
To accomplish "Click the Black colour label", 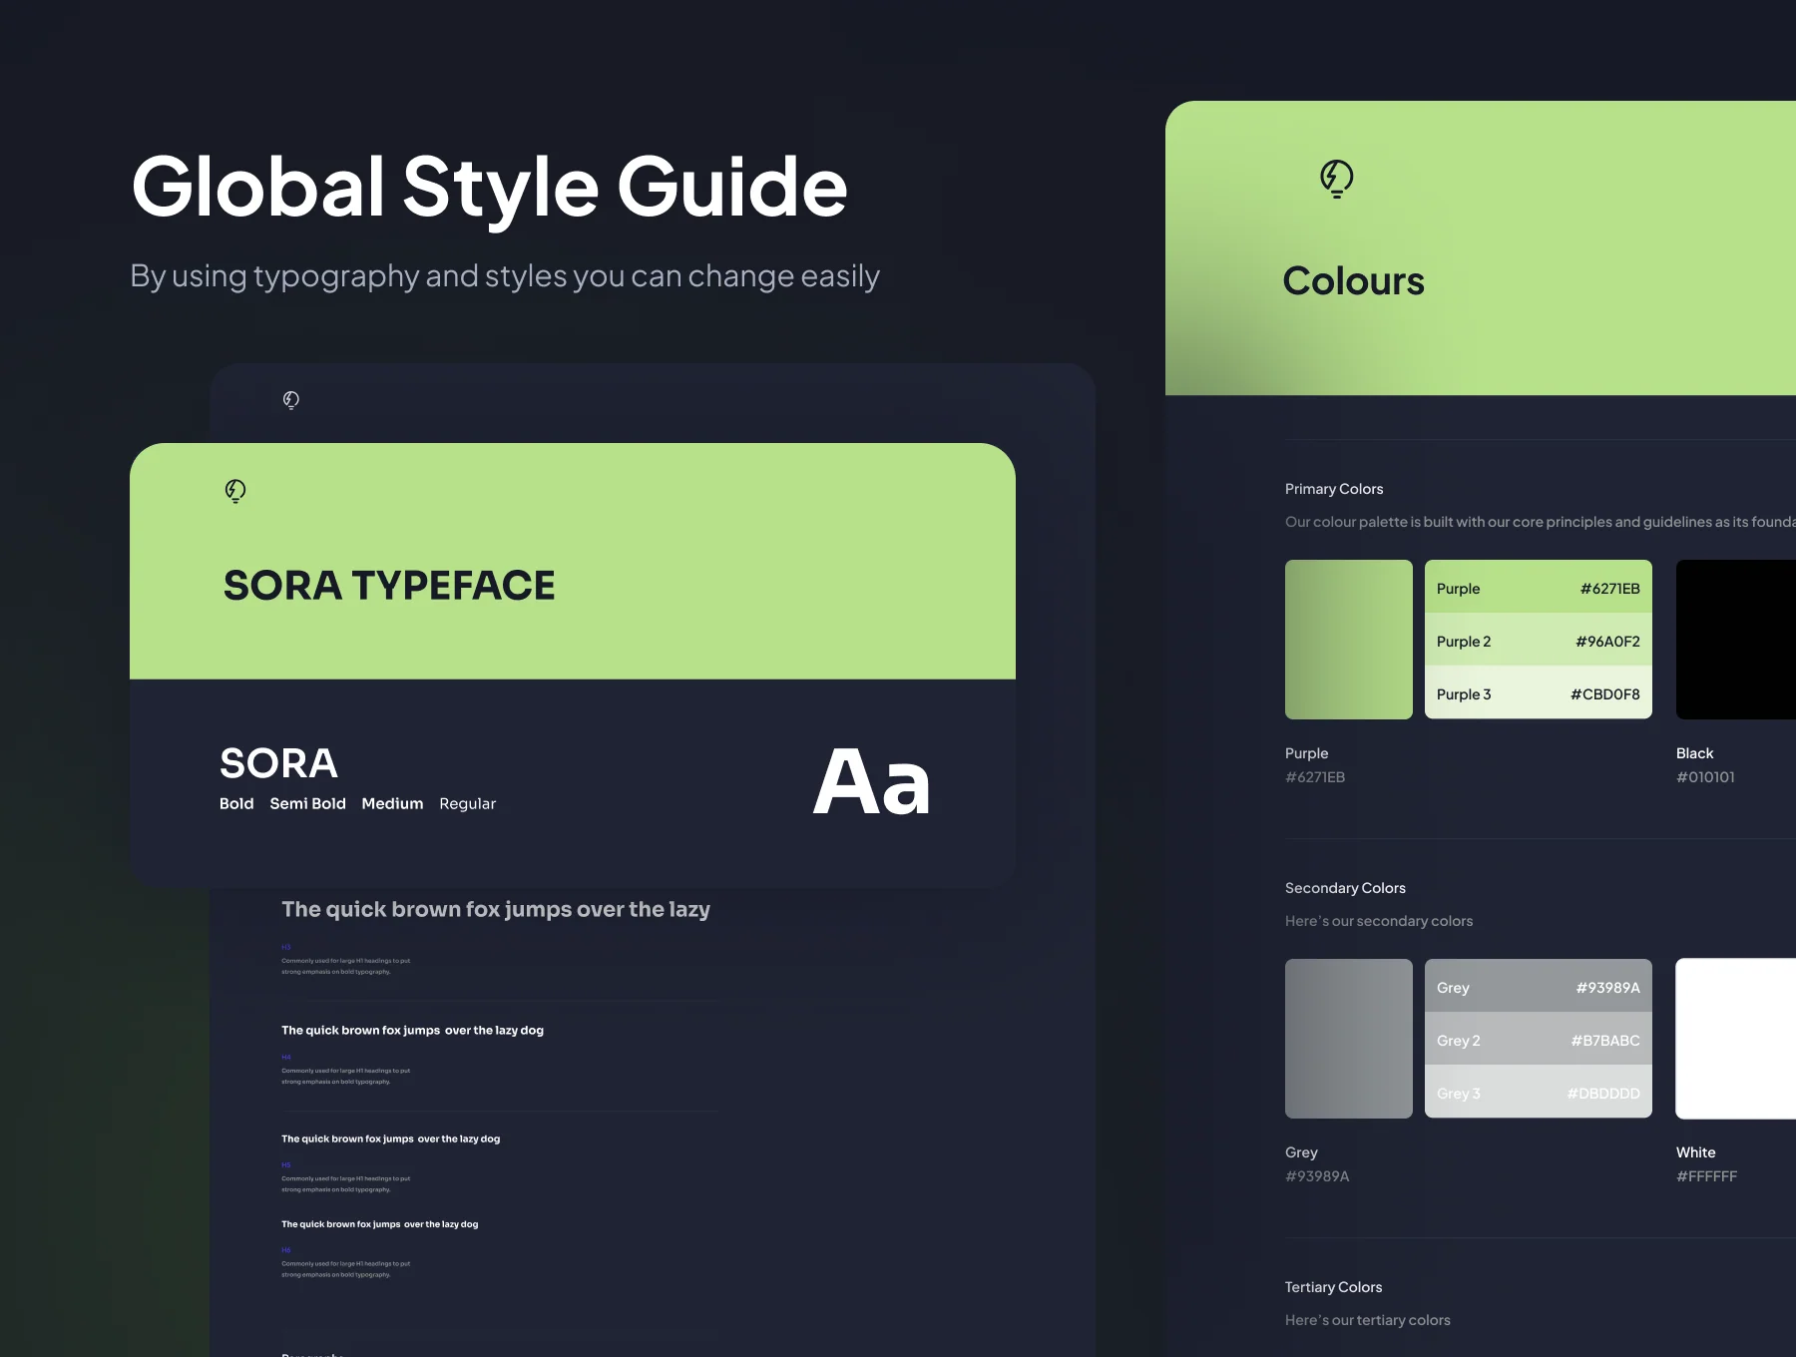I will coord(1694,753).
